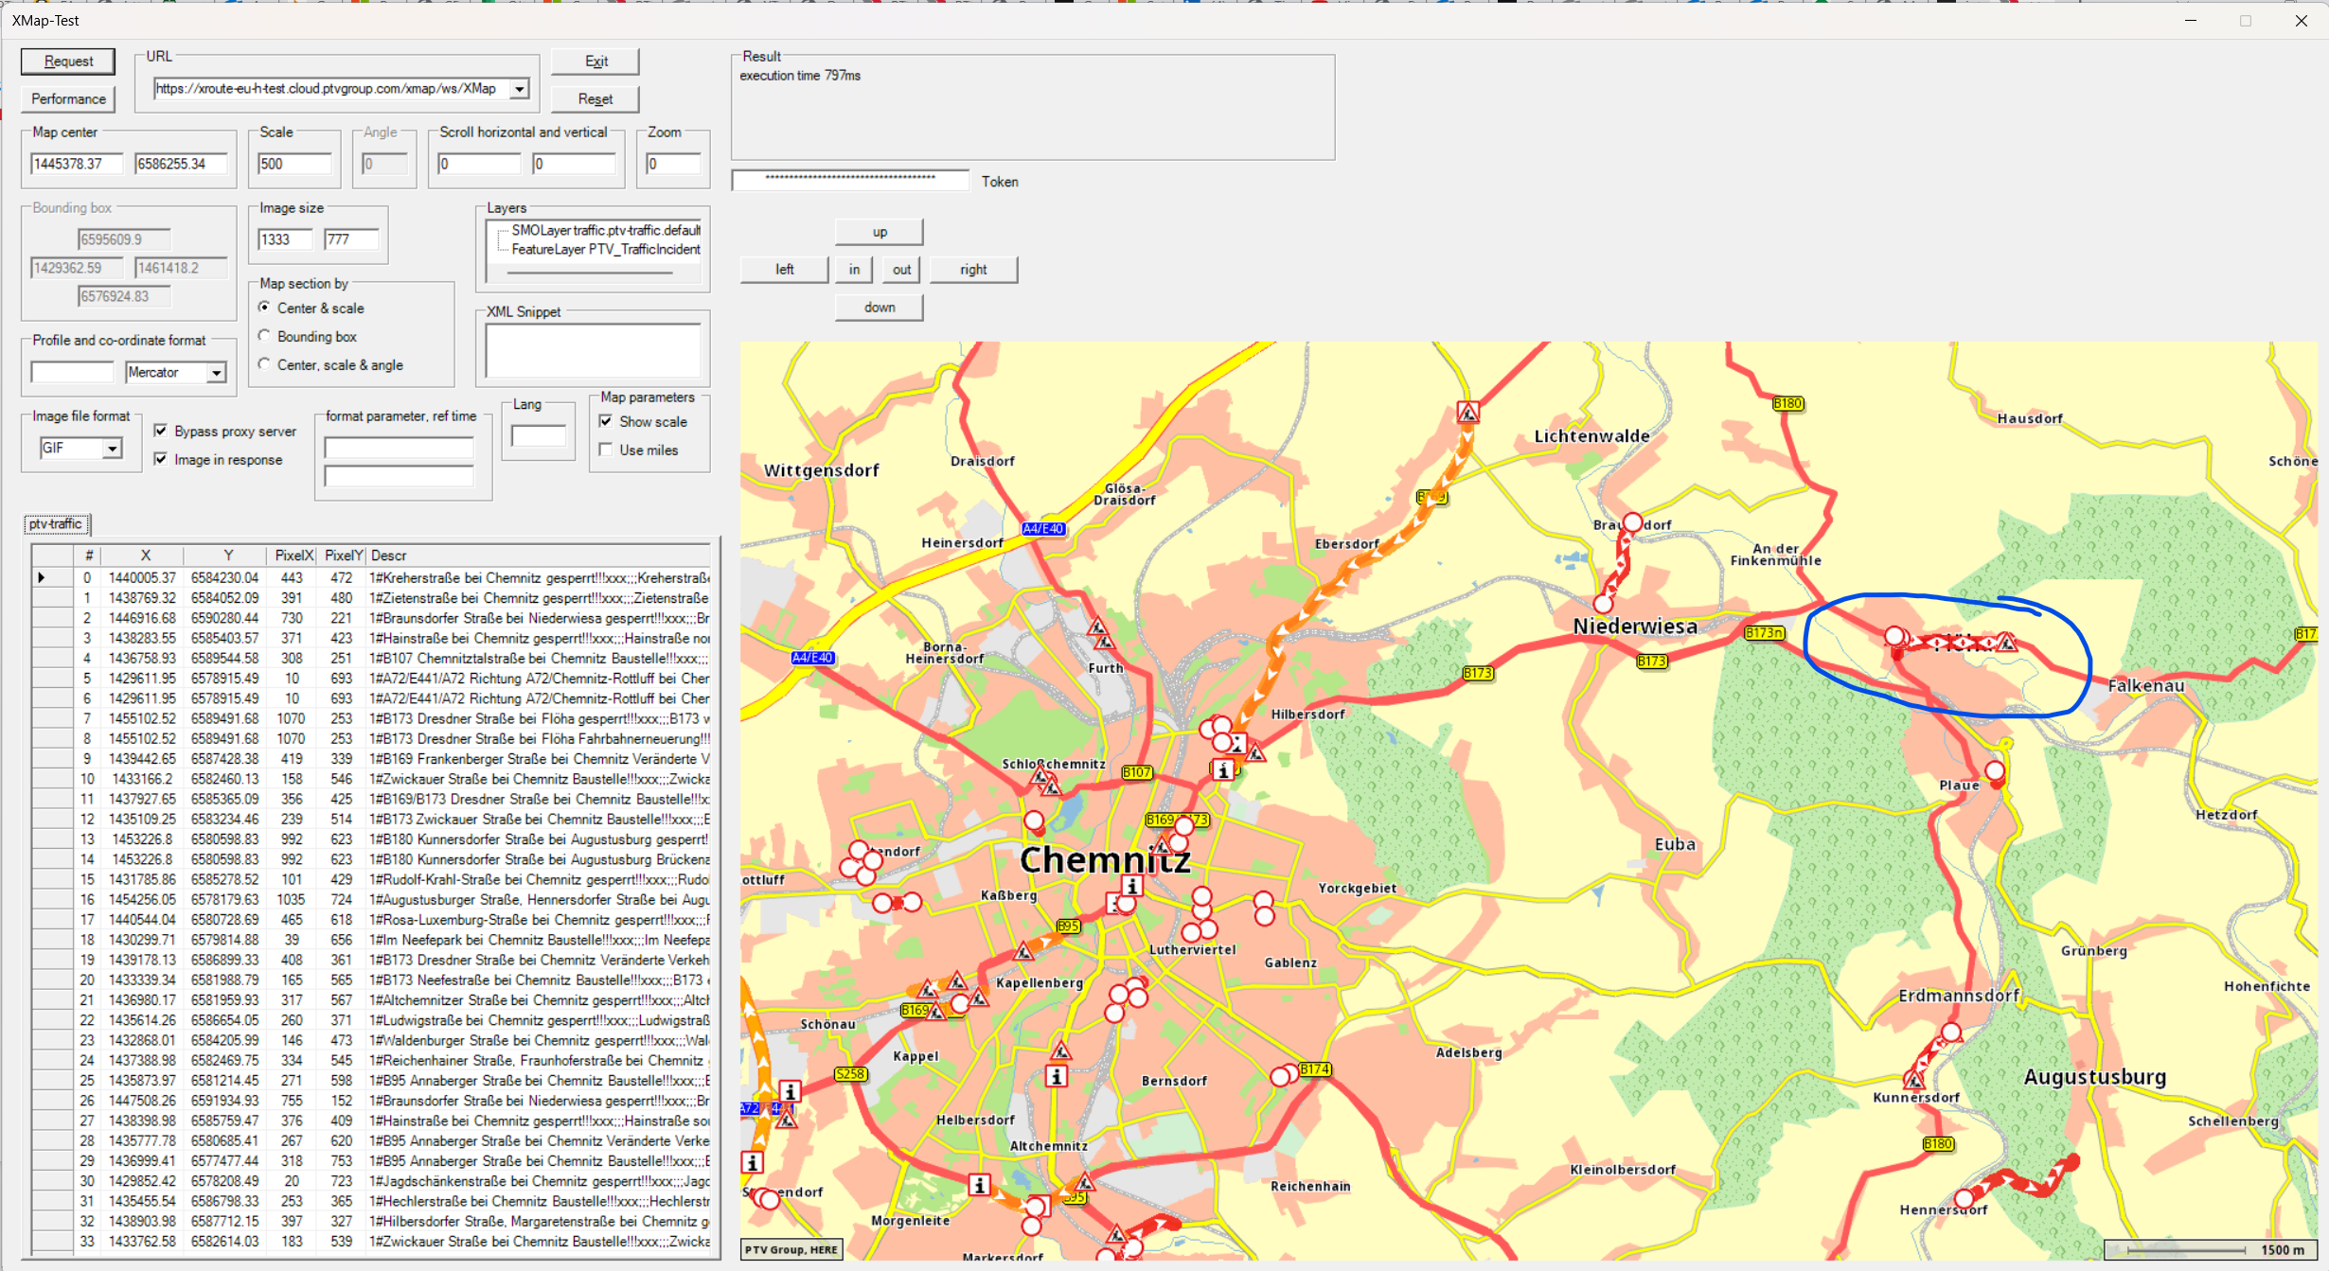Open the URL dropdown arrow
Viewport: 2329px width, 1271px height.
click(519, 89)
